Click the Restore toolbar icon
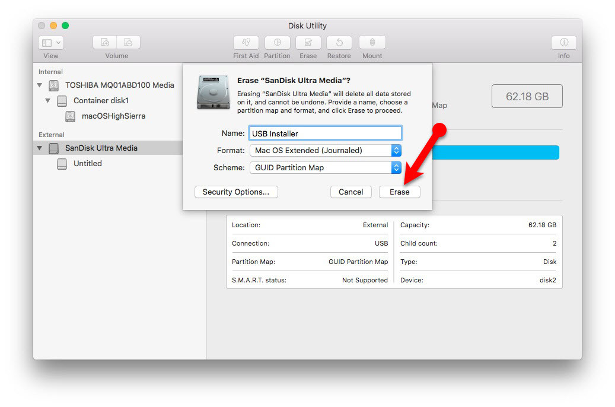This screenshot has height=407, width=615. 339,42
